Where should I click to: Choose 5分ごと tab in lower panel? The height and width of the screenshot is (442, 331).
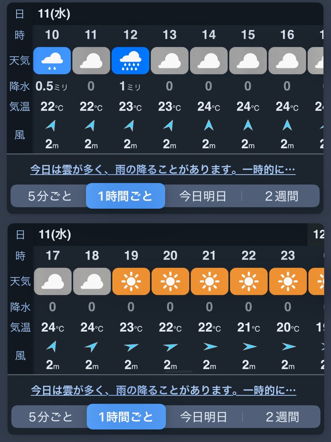tap(50, 417)
